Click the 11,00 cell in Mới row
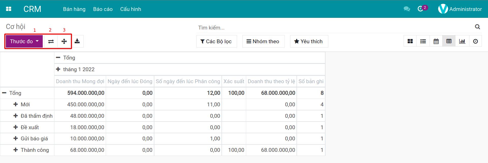The height and width of the screenshot is (163, 488). [x=188, y=105]
